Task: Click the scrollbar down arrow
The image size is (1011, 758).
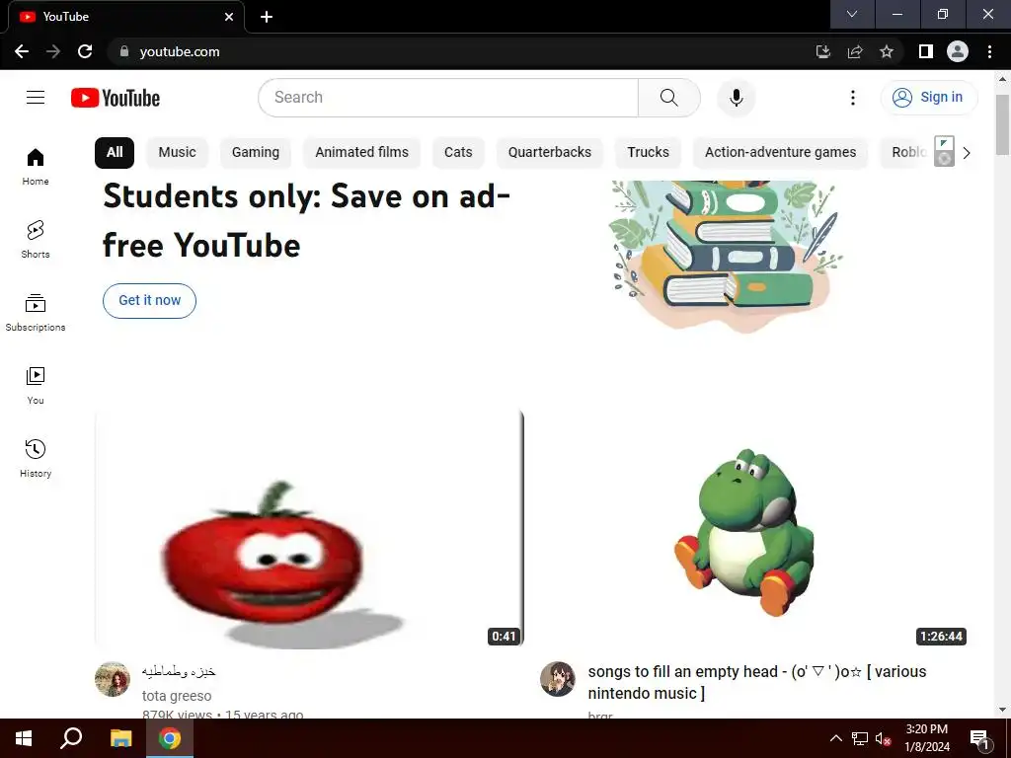Action: click(1003, 710)
